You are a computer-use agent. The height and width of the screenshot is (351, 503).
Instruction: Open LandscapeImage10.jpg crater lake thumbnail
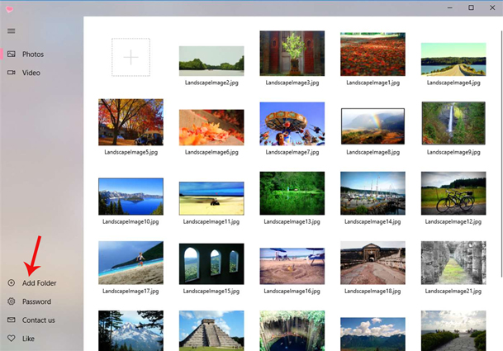click(130, 197)
